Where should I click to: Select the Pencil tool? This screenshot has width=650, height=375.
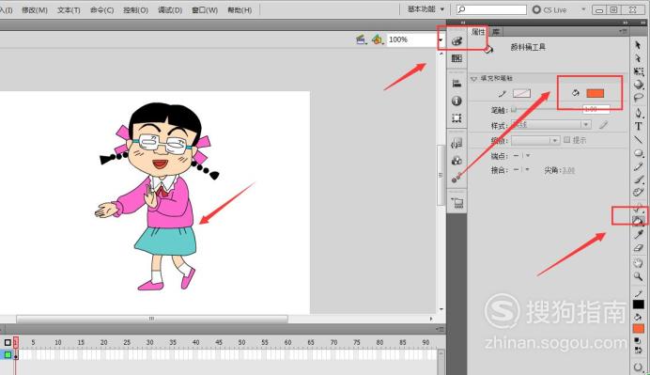coord(639,166)
